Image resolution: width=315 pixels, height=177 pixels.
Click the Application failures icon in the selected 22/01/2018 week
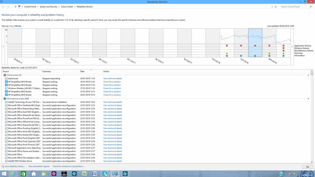[x=255, y=46]
